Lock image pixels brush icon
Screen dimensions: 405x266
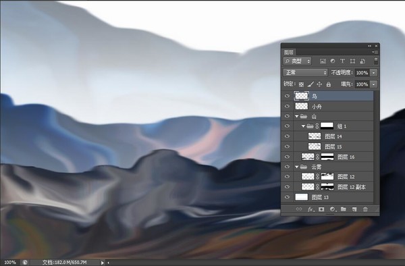click(x=310, y=84)
